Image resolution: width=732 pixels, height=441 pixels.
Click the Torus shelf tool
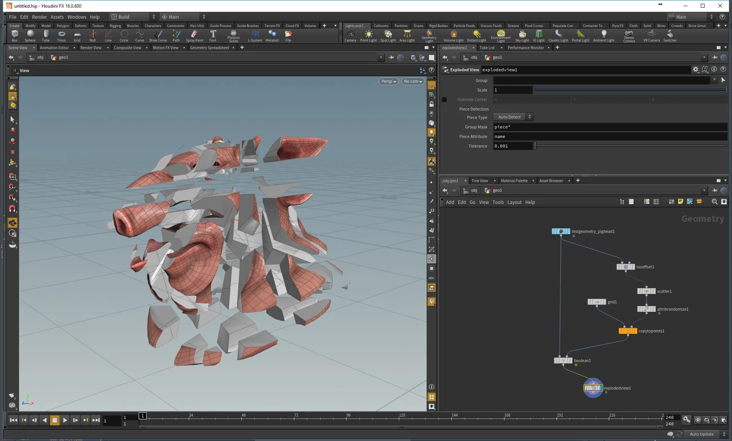61,35
